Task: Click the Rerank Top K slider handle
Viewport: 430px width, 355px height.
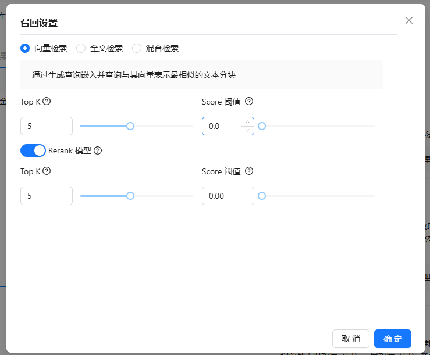Action: coord(130,196)
